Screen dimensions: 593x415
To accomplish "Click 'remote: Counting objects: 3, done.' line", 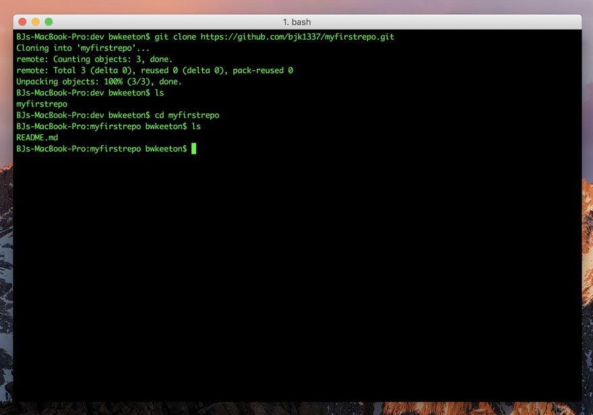I will tap(94, 59).
